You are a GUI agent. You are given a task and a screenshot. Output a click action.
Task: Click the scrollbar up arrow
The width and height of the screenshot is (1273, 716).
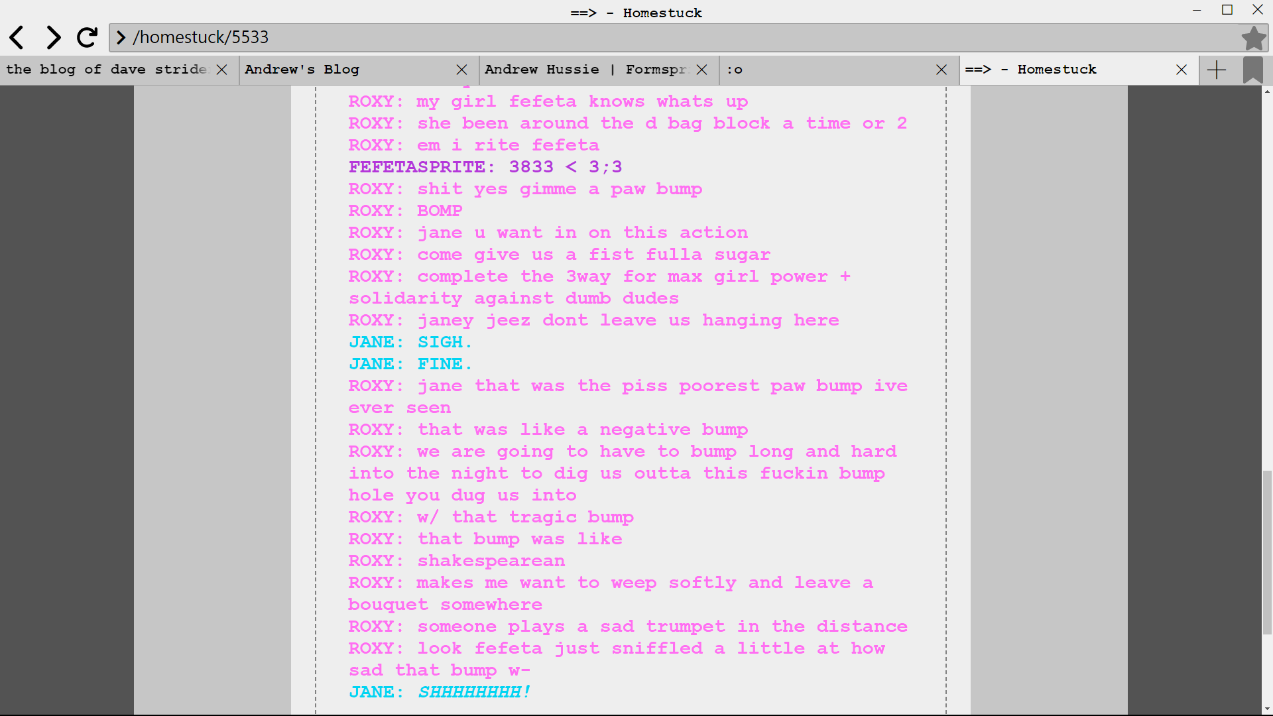(1267, 91)
